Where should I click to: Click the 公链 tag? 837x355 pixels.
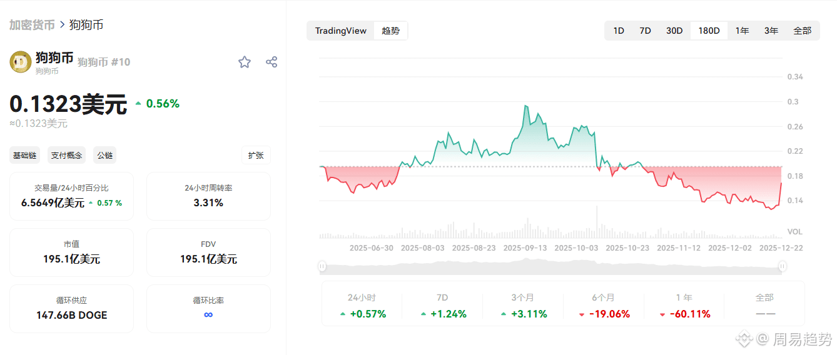(x=104, y=155)
